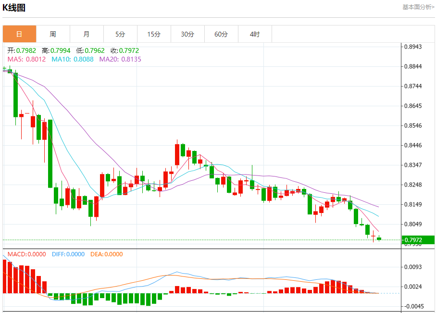This screenshot has width=436, height=313.
Task: Click the 0.8744 price axis label
Action: 413,86
